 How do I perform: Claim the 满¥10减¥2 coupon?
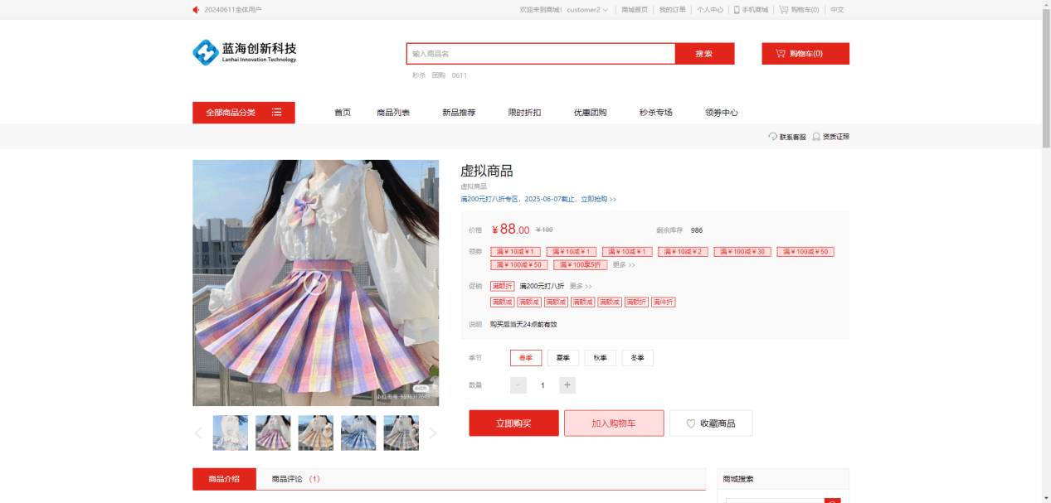tap(684, 252)
